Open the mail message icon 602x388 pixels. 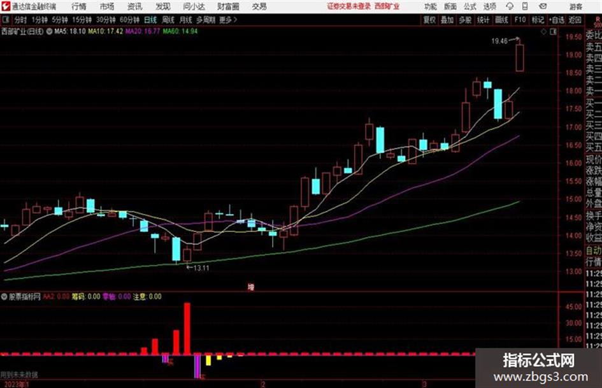543,6
